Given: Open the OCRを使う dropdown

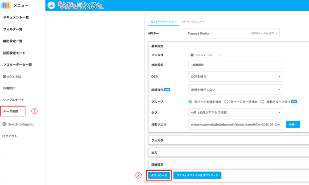Looking at the screenshot, I should pos(236,76).
